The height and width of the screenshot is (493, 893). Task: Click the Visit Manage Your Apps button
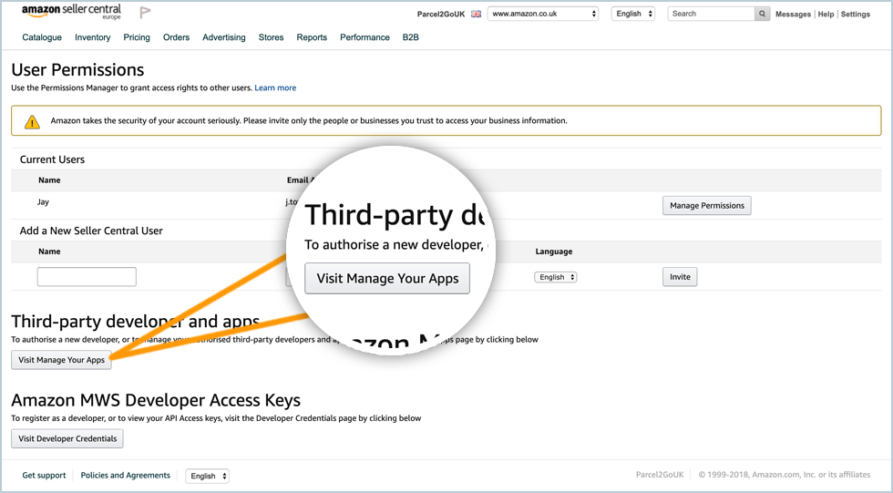(x=62, y=360)
